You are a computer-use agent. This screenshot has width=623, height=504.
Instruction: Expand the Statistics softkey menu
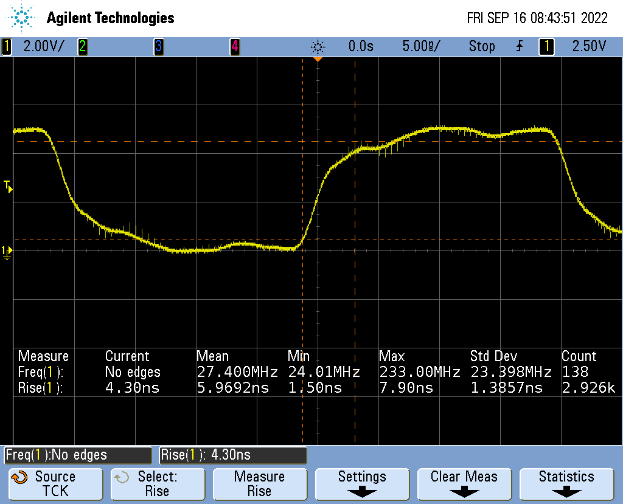[x=566, y=484]
